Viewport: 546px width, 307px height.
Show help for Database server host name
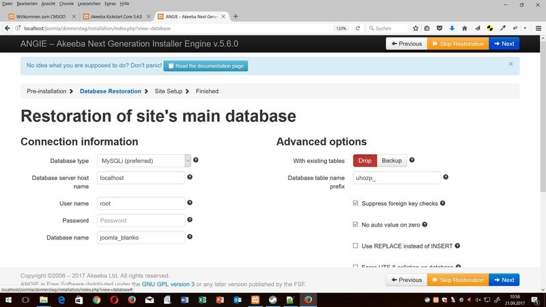[190, 177]
